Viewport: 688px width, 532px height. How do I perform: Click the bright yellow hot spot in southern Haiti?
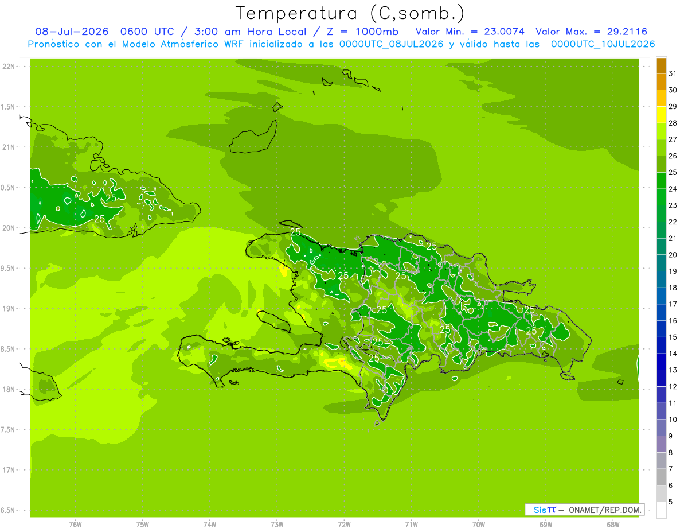click(342, 362)
